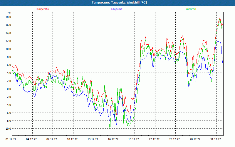
Task: Click the 19.12.22 date label
Action: coord(134,139)
